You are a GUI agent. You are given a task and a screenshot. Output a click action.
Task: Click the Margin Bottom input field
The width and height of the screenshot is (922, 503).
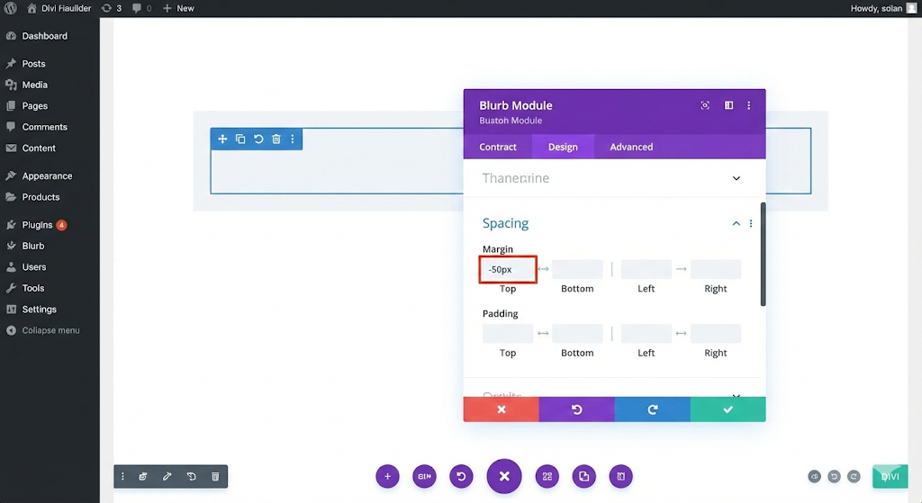point(577,269)
